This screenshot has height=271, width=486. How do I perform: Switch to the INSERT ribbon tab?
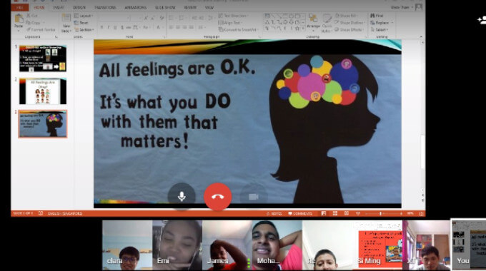point(59,7)
